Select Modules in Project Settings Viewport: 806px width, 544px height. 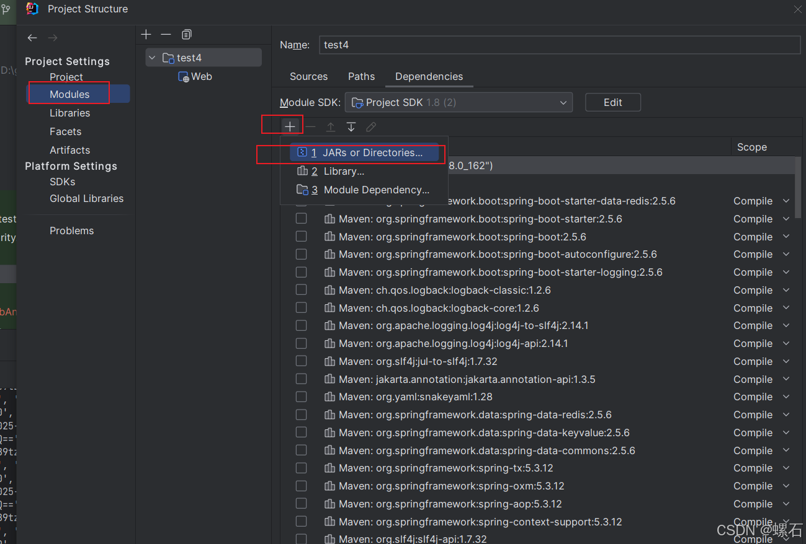click(79, 94)
